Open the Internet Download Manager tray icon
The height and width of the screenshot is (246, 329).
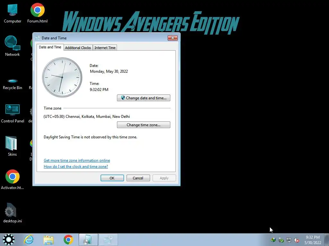pos(273,240)
